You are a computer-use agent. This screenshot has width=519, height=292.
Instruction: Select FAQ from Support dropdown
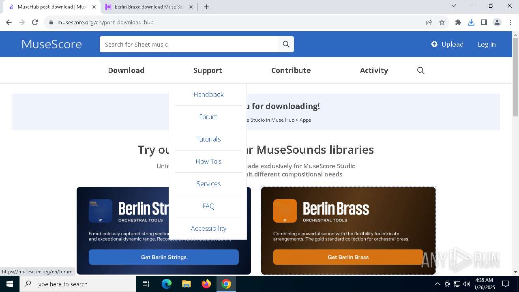(208, 206)
